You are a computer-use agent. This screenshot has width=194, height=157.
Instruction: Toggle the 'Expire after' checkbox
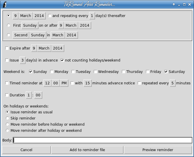(7, 48)
